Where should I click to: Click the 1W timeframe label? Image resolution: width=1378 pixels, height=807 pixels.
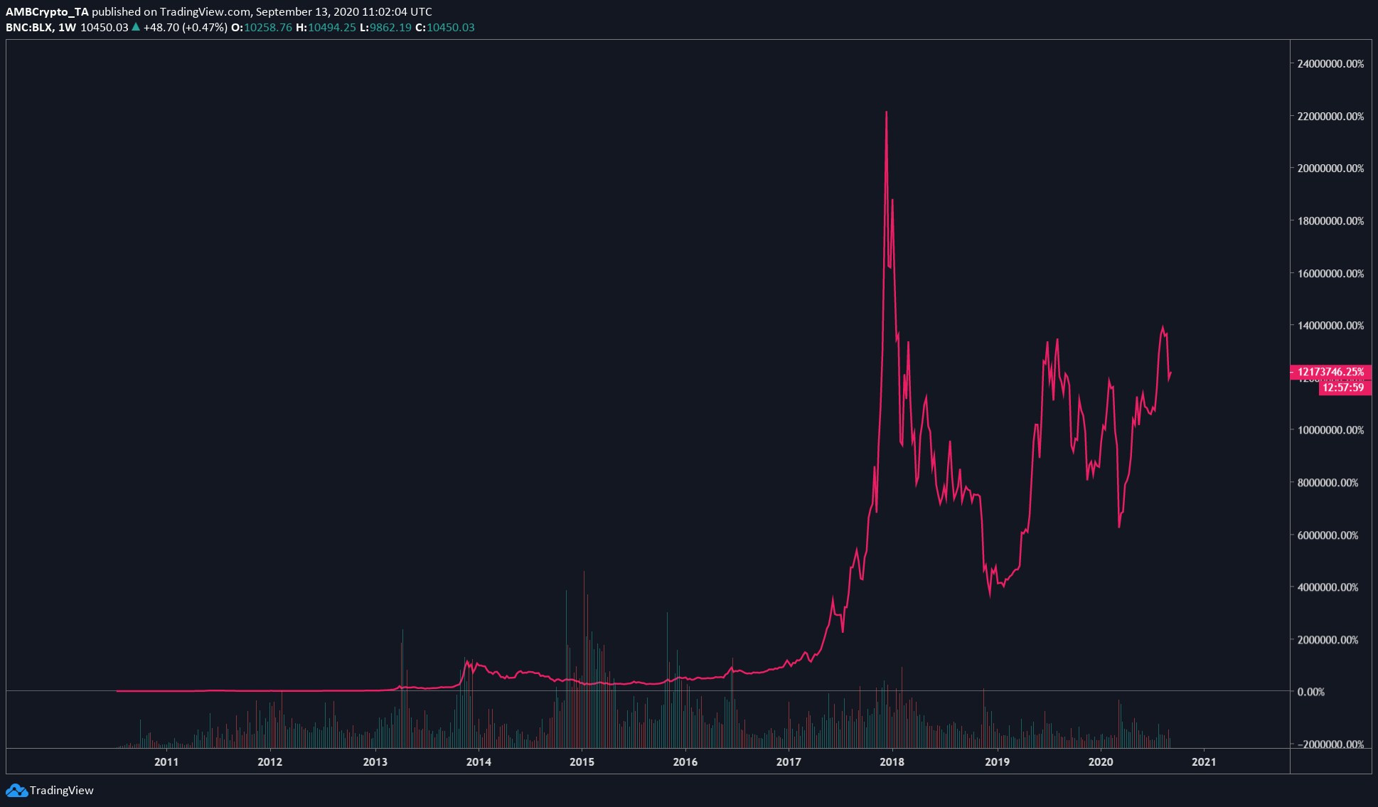pos(67,28)
